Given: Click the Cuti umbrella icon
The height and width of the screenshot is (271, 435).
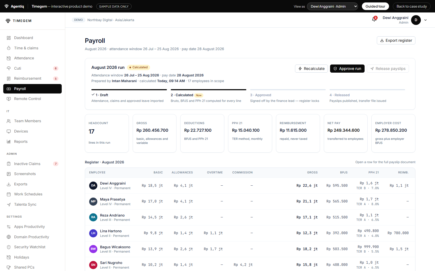Looking at the screenshot, I should pos(9,68).
